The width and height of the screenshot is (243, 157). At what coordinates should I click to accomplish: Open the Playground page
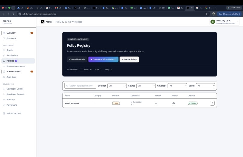pyautogui.click(x=18, y=105)
